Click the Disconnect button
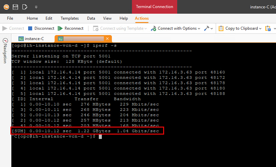Image resolution: width=276 pixels, height=167 pixels. [41, 28]
